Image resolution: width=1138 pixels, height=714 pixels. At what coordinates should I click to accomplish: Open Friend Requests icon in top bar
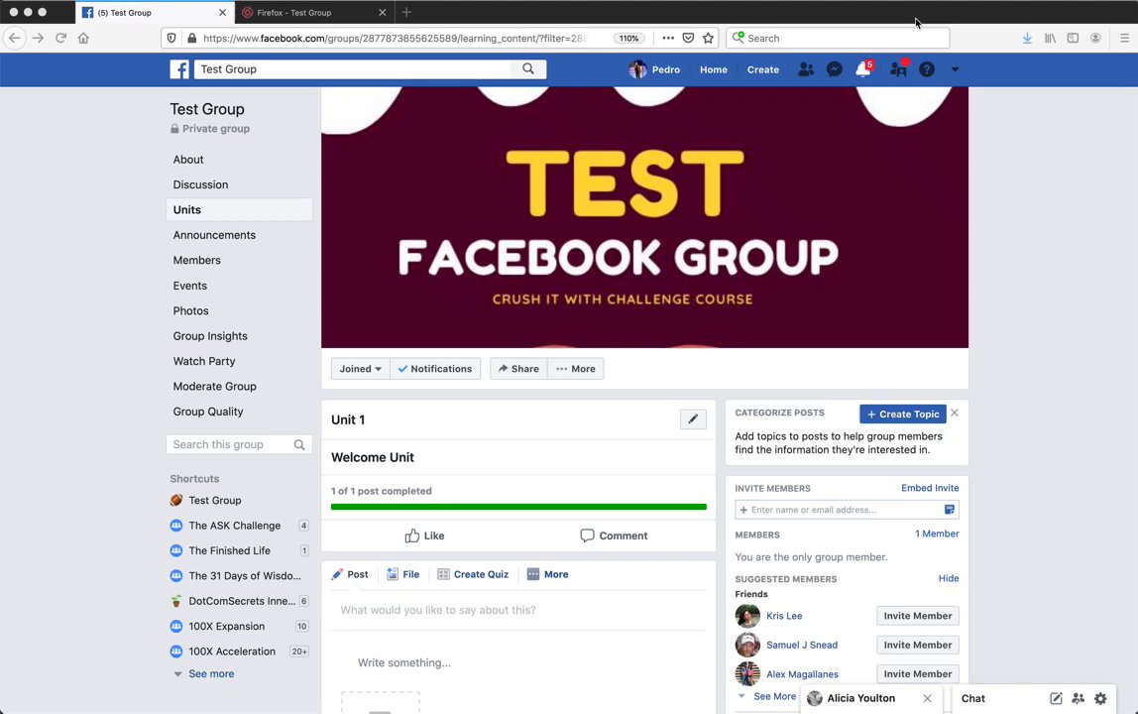pos(806,69)
